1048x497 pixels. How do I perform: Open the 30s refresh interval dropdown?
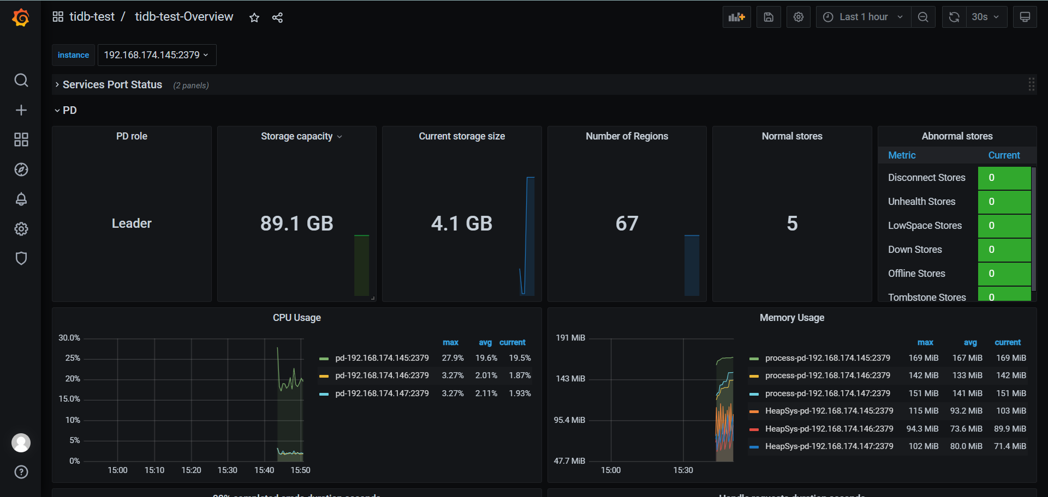(x=987, y=17)
